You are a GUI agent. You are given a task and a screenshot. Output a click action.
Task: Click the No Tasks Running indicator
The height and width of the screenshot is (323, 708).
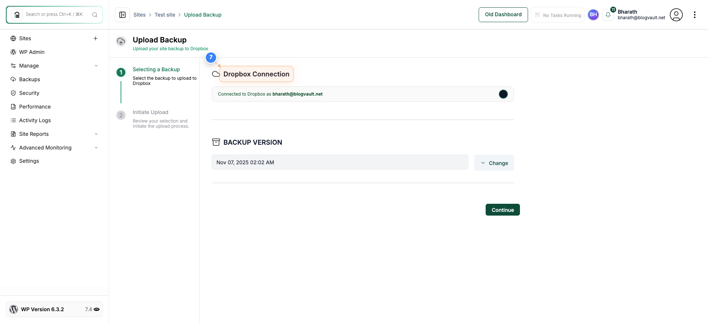coord(558,15)
